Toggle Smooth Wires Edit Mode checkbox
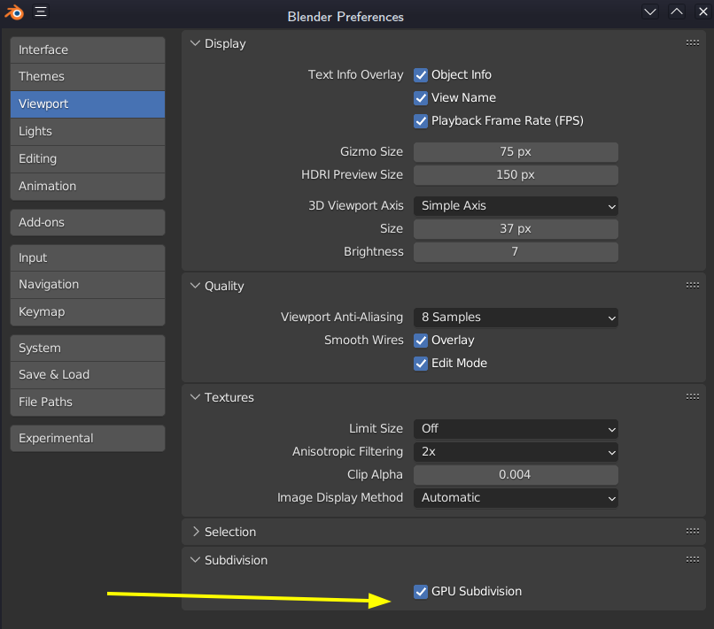 [421, 364]
